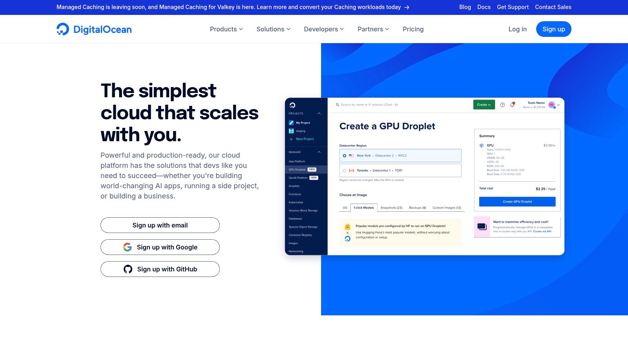The width and height of the screenshot is (628, 353).
Task: Click Create via API link
Action: point(542,231)
